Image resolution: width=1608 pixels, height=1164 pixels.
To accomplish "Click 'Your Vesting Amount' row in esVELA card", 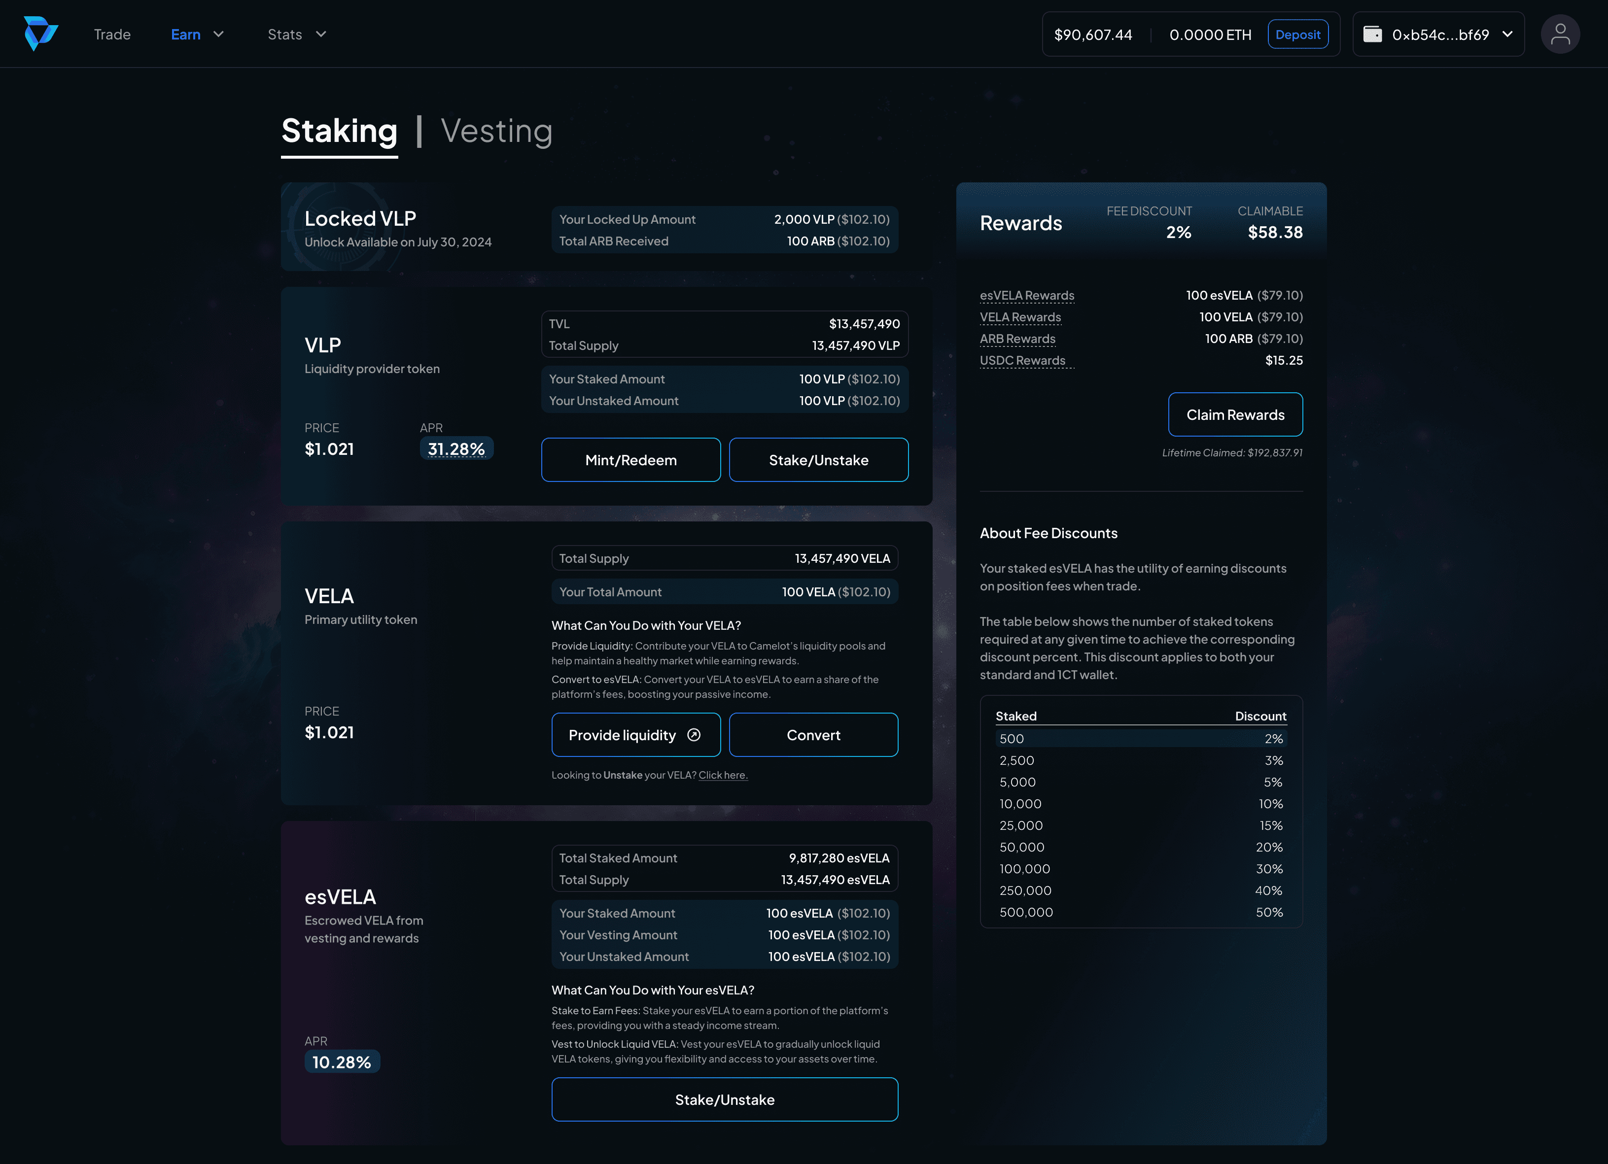I will coord(725,935).
